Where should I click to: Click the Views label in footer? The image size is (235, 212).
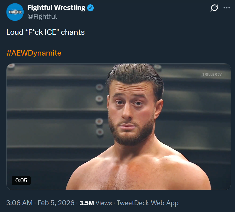[104, 203]
